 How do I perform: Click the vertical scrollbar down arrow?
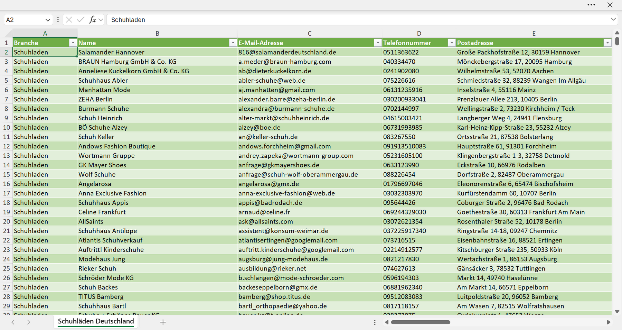point(617,311)
